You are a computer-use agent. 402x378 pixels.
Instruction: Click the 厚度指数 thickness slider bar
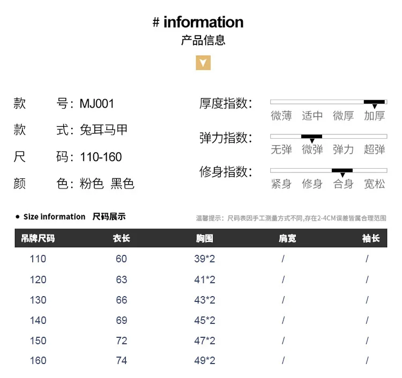(x=329, y=102)
